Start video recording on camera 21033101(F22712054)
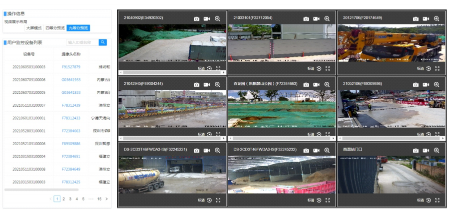The image size is (451, 212). tap(316, 18)
